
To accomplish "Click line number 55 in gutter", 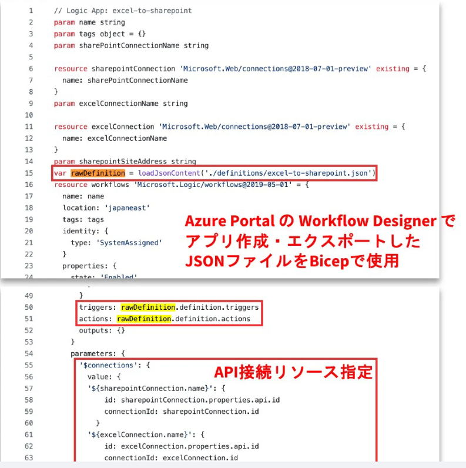I will pyautogui.click(x=29, y=365).
